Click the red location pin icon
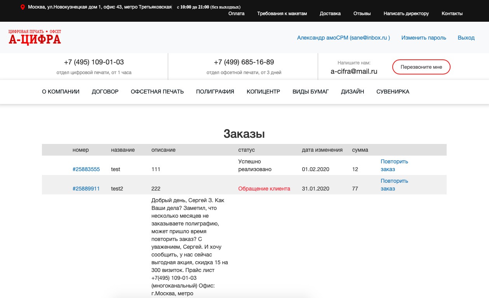The image size is (489, 298). [23, 7]
